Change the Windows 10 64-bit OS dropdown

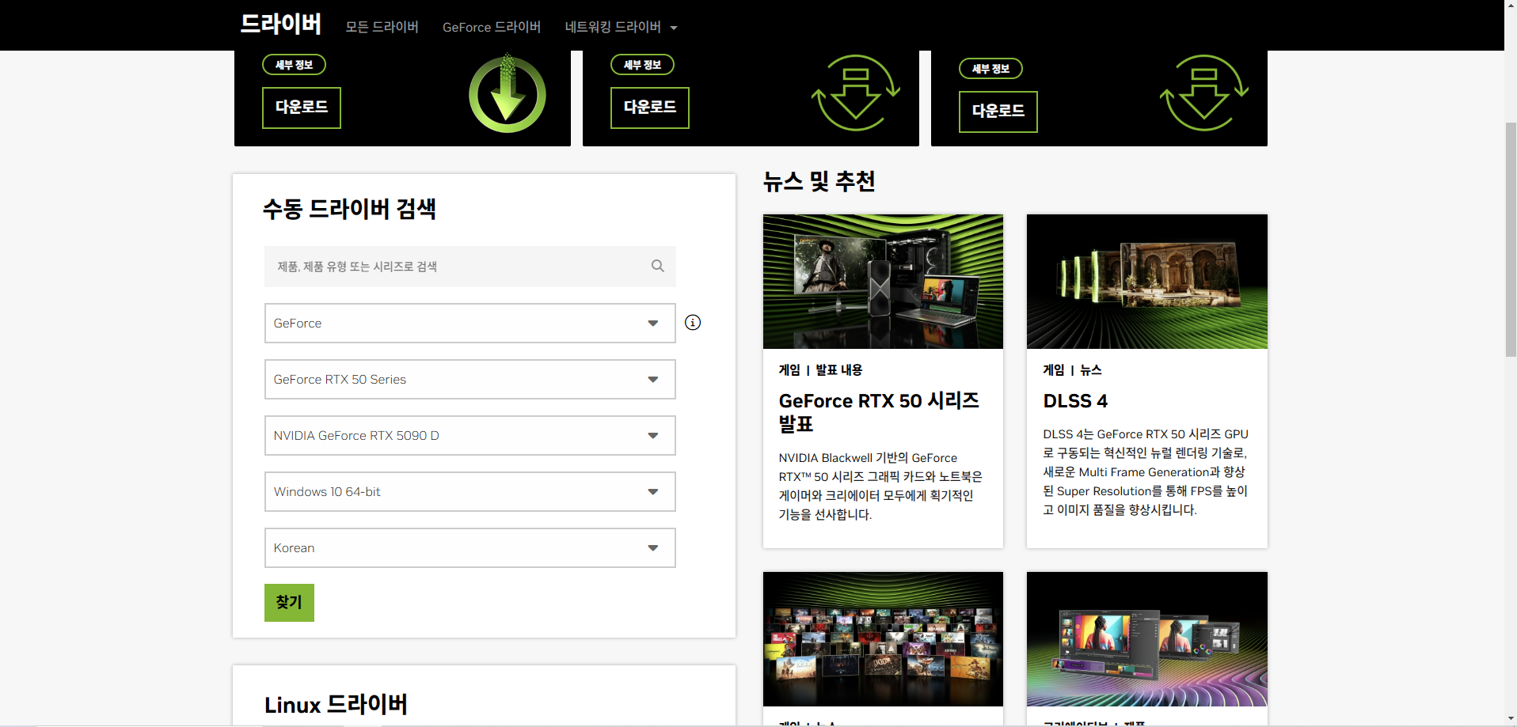470,492
